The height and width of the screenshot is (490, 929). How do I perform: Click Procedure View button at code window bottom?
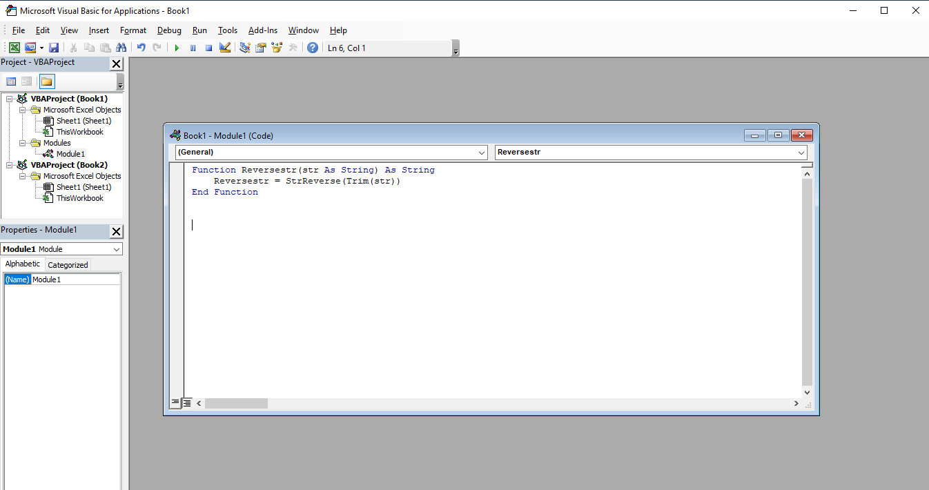(x=175, y=403)
